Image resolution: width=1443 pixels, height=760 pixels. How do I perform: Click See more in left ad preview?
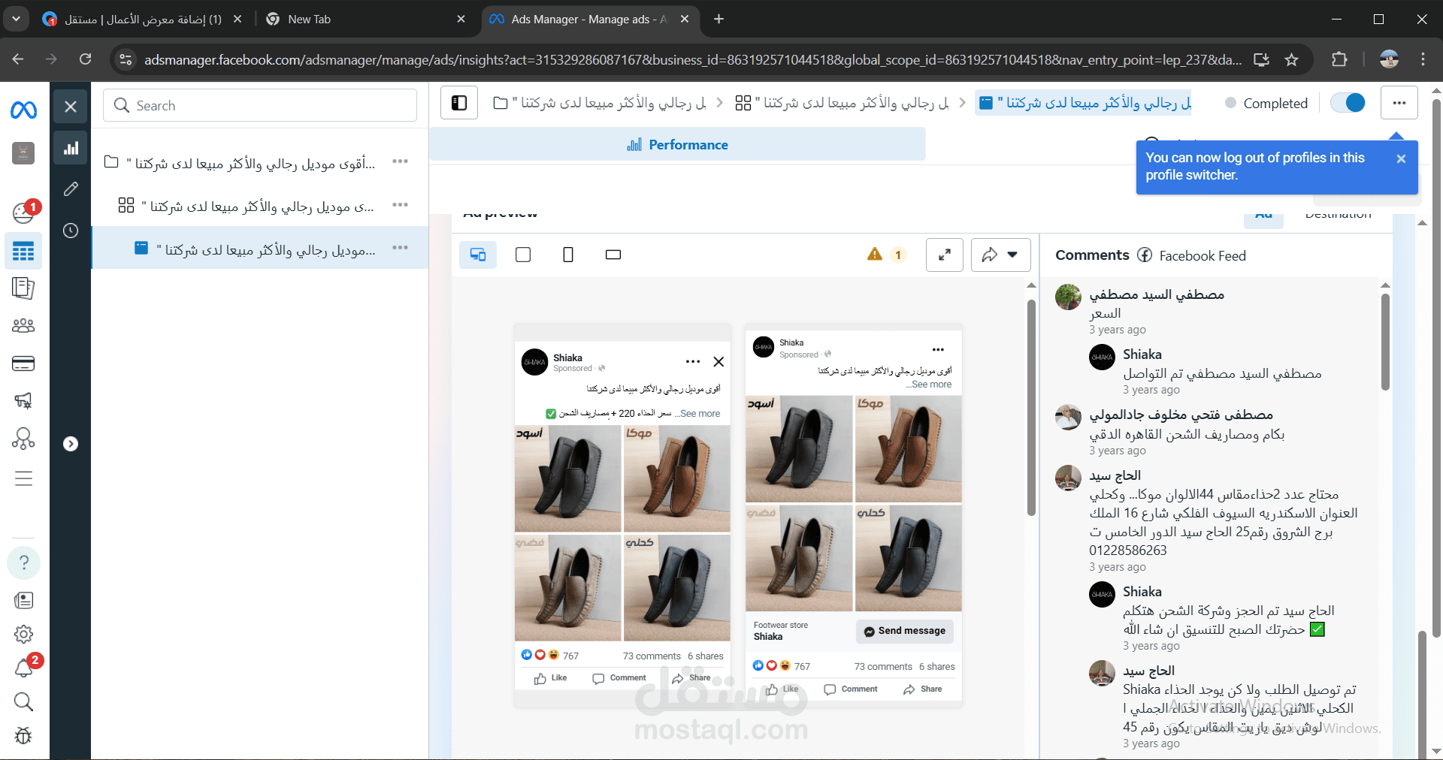[700, 414]
